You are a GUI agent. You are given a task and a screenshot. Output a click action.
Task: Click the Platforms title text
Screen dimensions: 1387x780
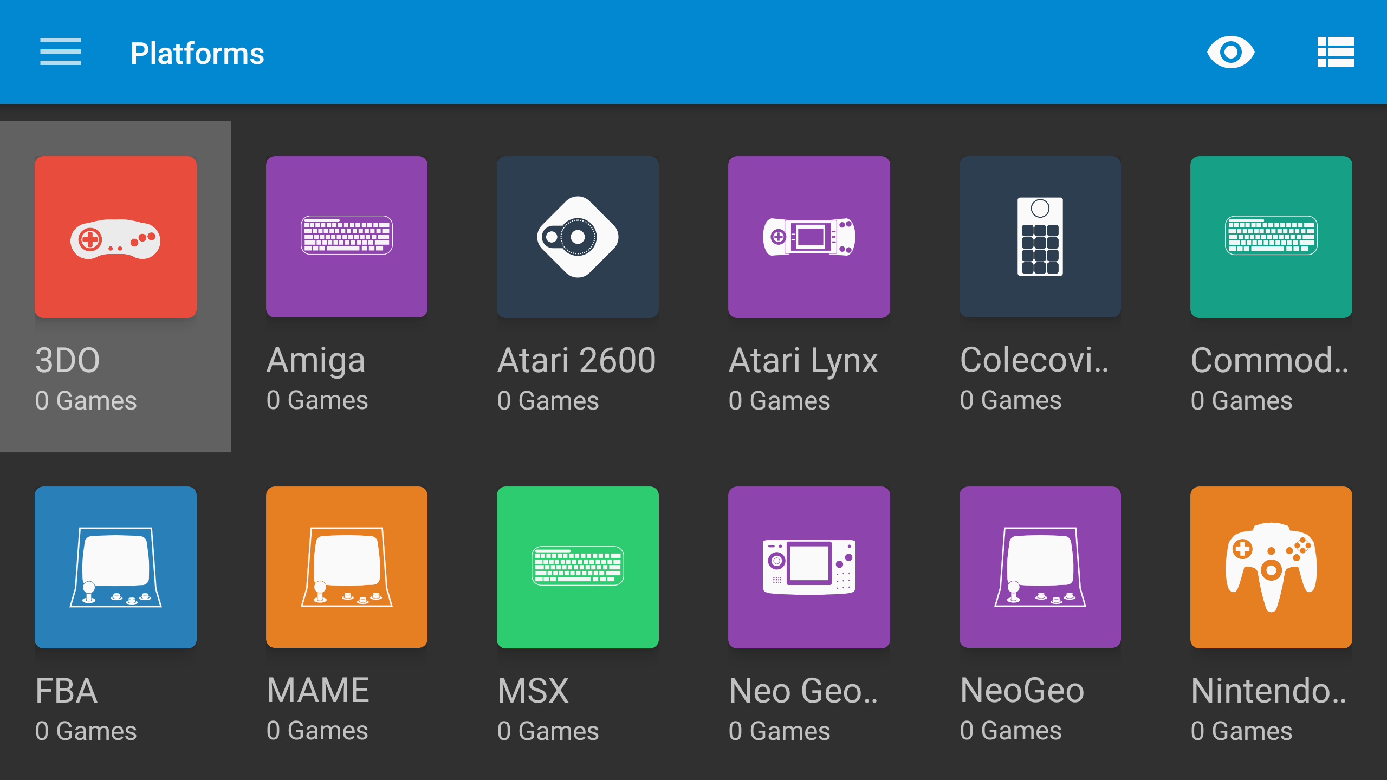coord(197,53)
